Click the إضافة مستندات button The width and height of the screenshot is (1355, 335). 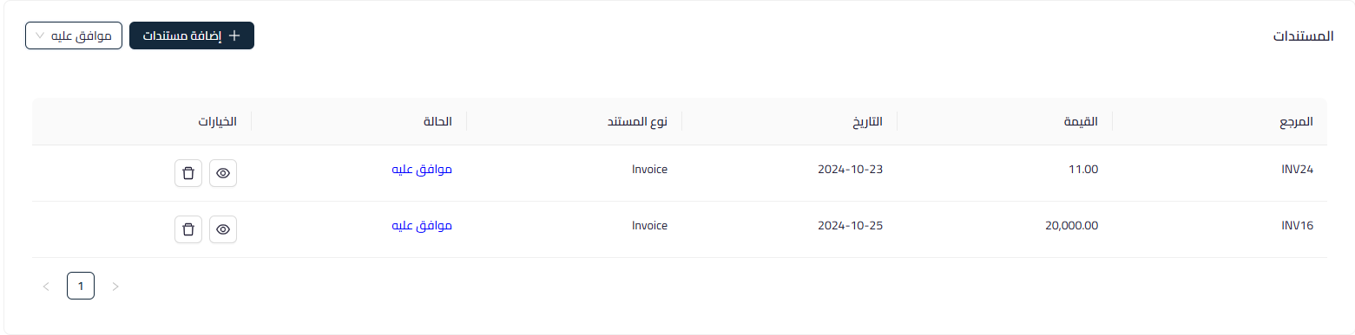tap(192, 35)
